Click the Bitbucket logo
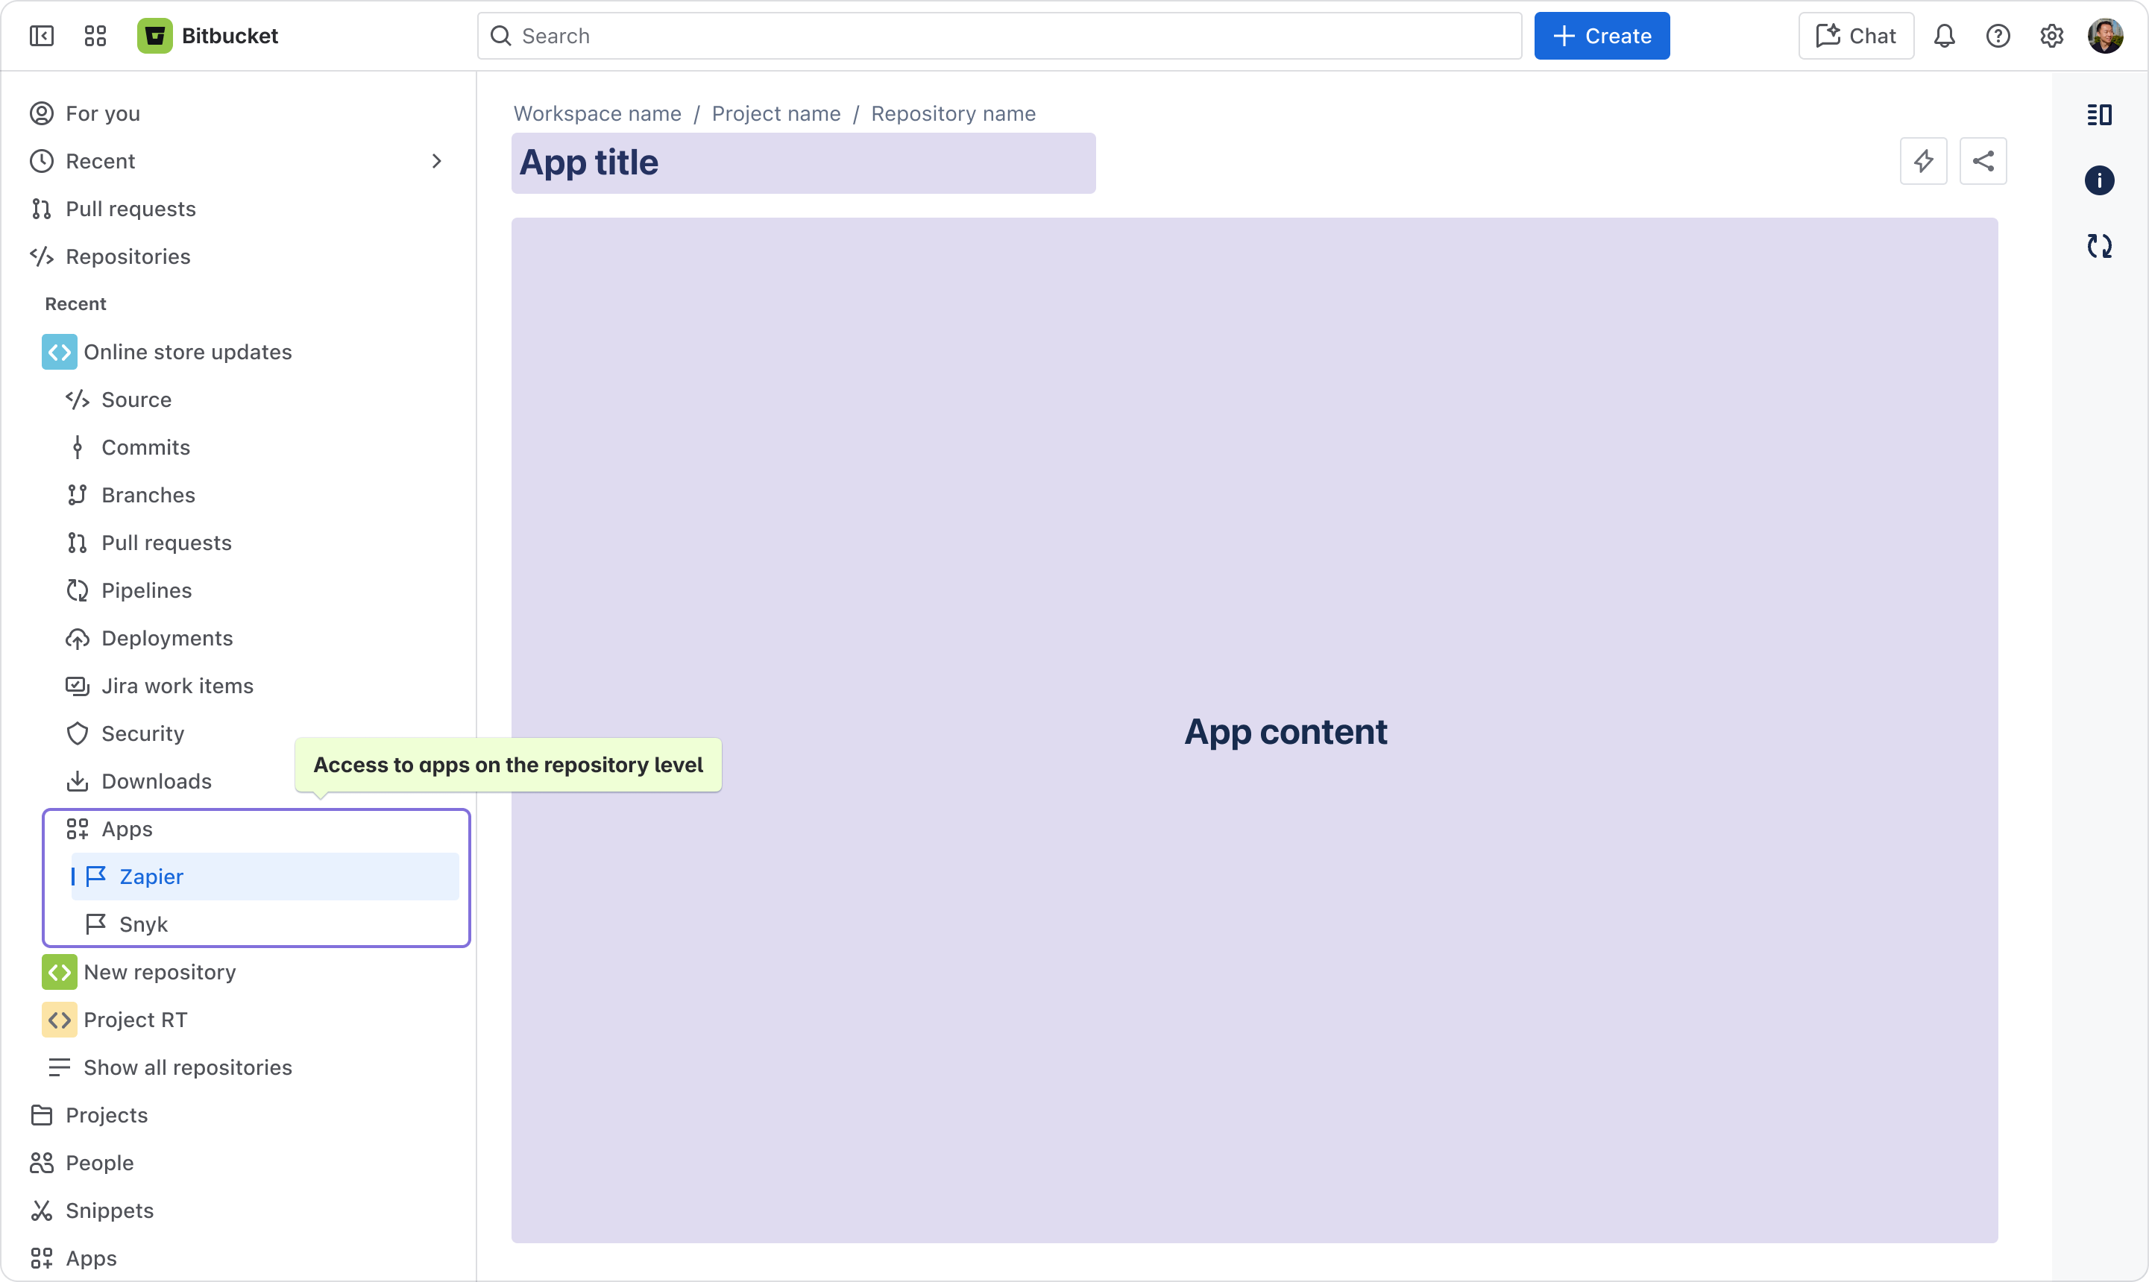This screenshot has width=2149, height=1282. click(x=154, y=36)
